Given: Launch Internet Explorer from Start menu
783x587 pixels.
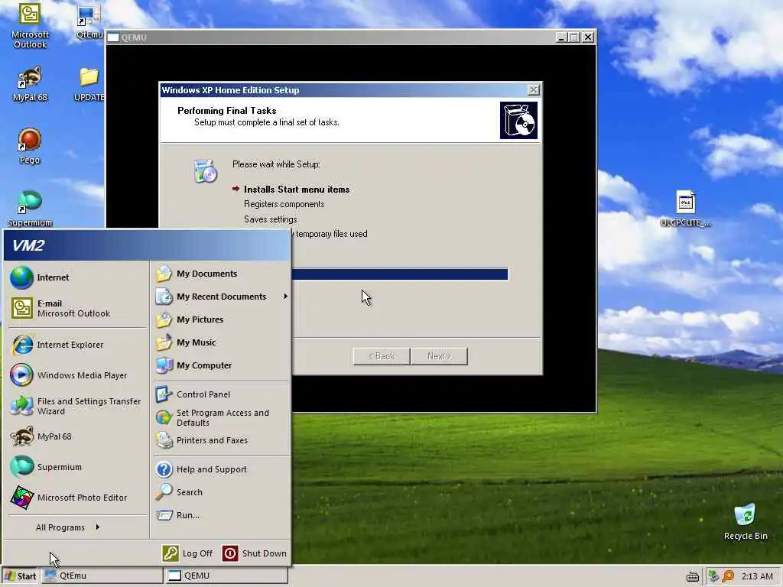Looking at the screenshot, I should pyautogui.click(x=77, y=345).
